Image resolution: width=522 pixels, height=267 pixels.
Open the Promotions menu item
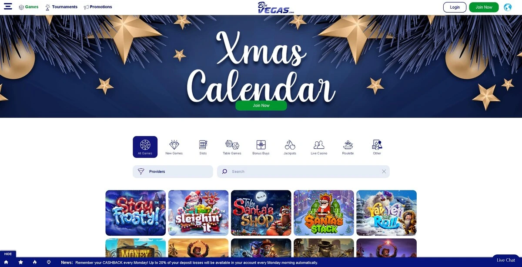[x=98, y=7]
